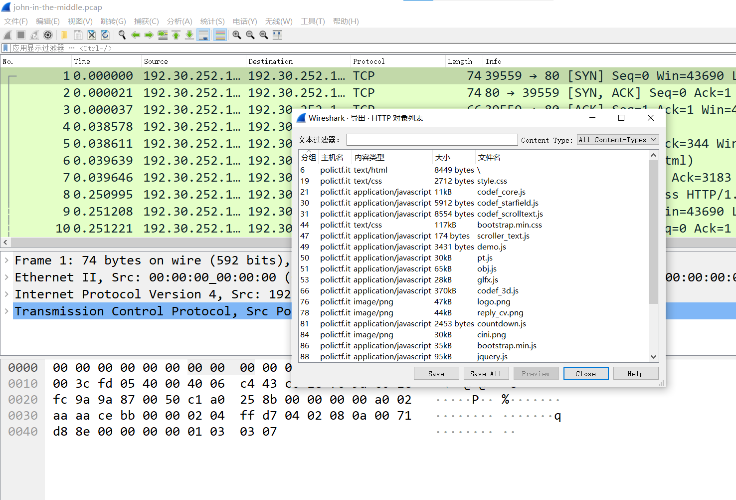Click the display filter bookmark icon
The width and height of the screenshot is (736, 500).
5,48
